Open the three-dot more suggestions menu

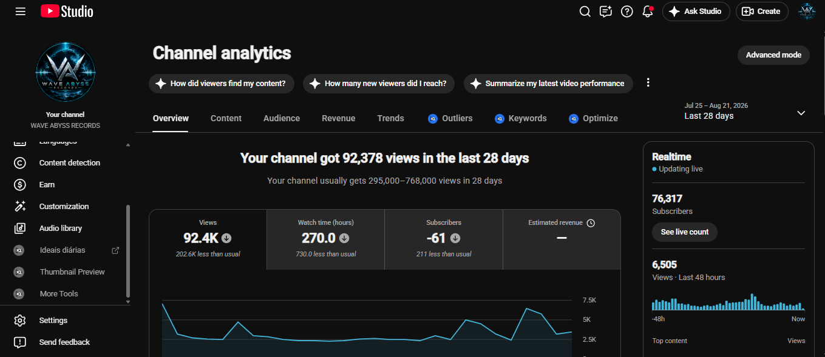(x=648, y=82)
